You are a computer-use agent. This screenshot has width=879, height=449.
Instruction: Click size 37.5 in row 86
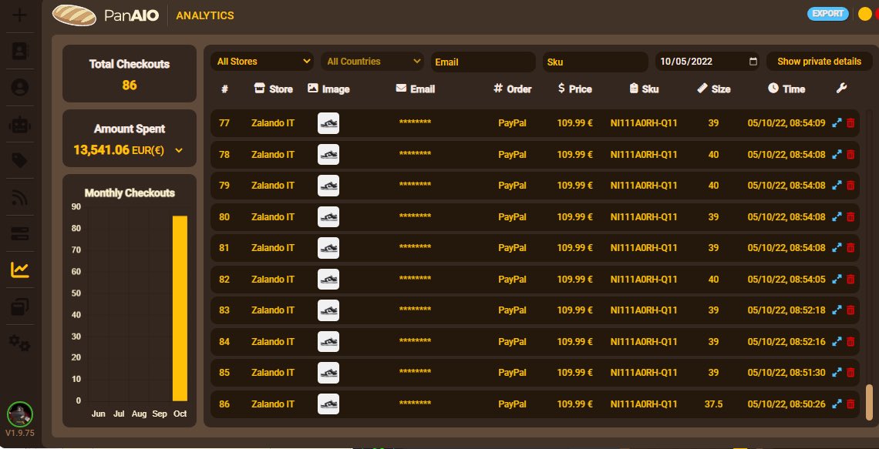click(x=713, y=404)
